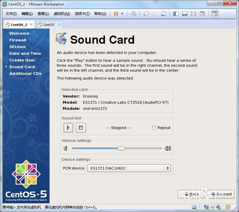Screen dimensions: 239x212
Task: Select Date and Time in the sidebar
Action: (x=25, y=54)
